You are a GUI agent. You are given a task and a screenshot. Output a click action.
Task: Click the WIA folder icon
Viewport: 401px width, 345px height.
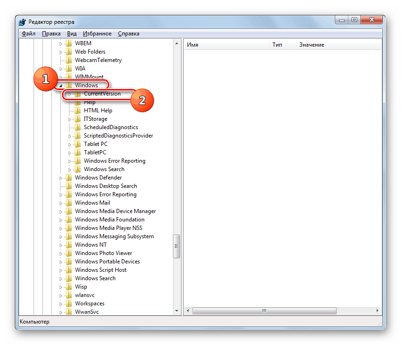[69, 69]
